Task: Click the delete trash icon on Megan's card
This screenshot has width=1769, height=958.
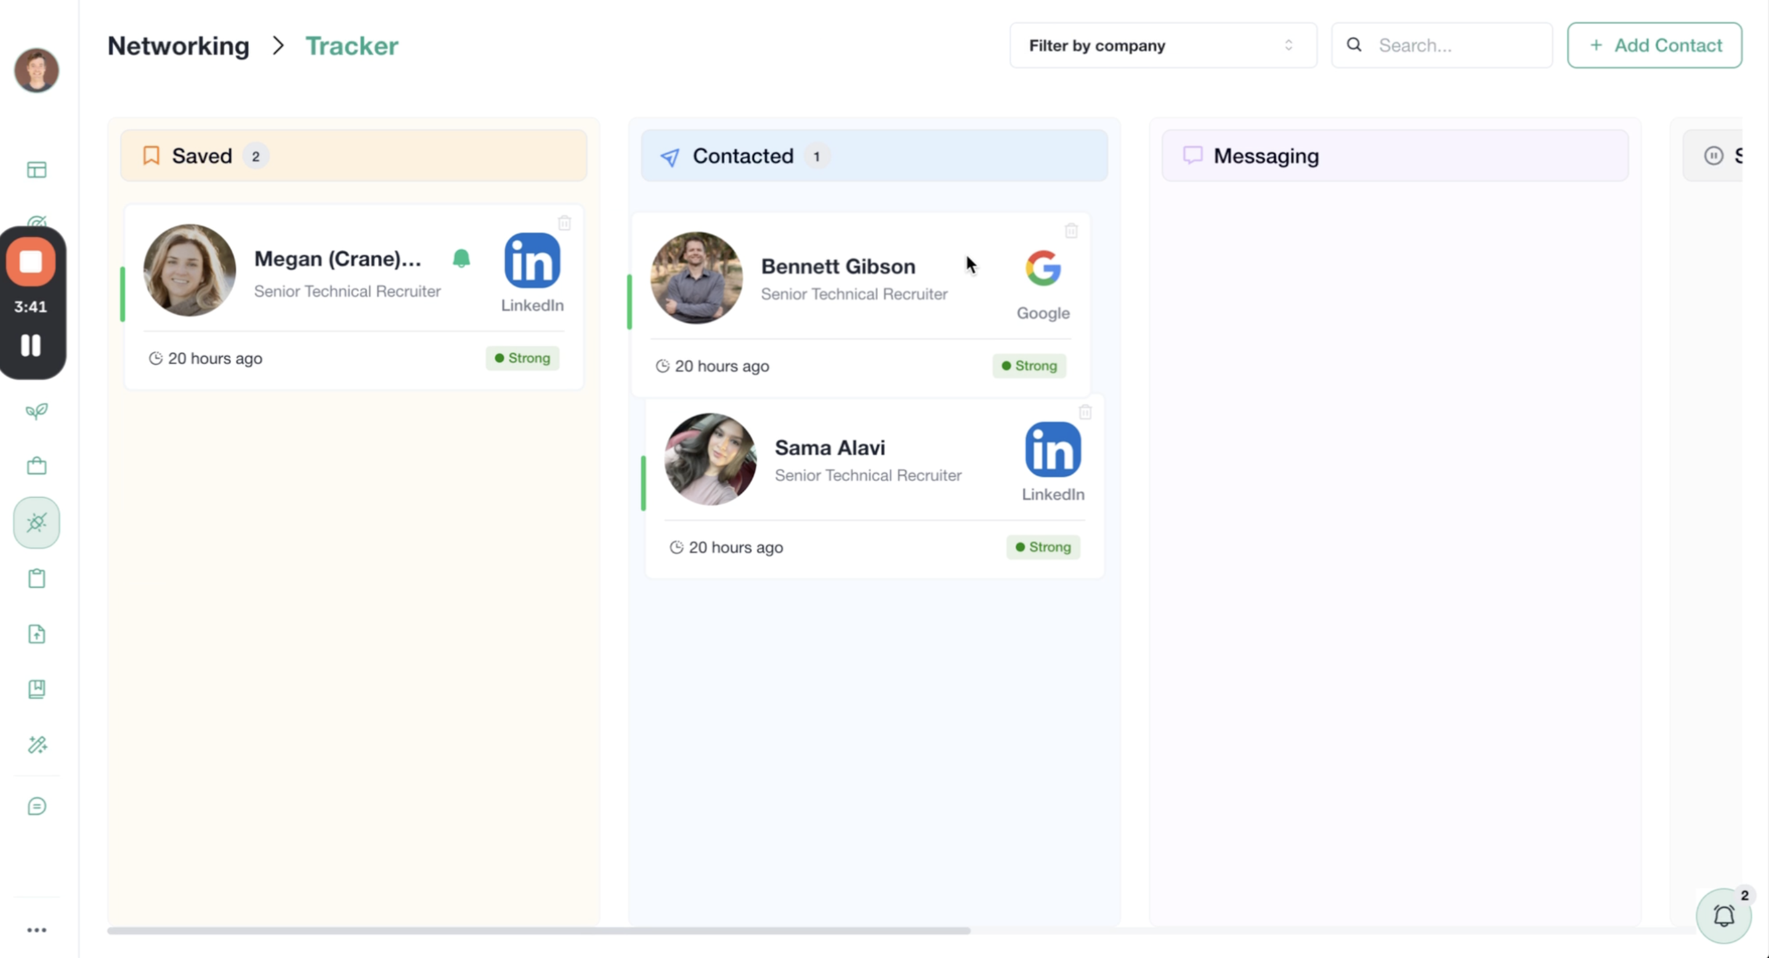Action: [x=564, y=223]
